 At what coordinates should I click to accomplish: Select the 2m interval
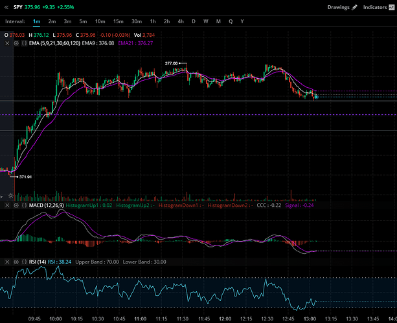pos(52,21)
